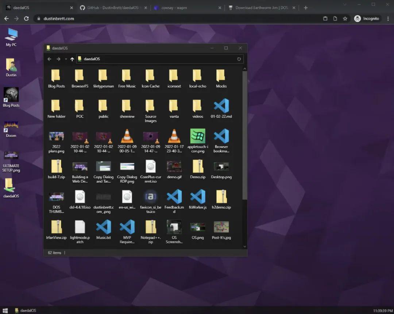Open the My PC desktop icon

pyautogui.click(x=11, y=36)
